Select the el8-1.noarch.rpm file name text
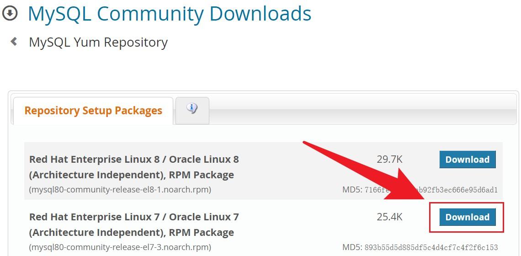Viewport: 521px width, 256px height. pyautogui.click(x=120, y=189)
